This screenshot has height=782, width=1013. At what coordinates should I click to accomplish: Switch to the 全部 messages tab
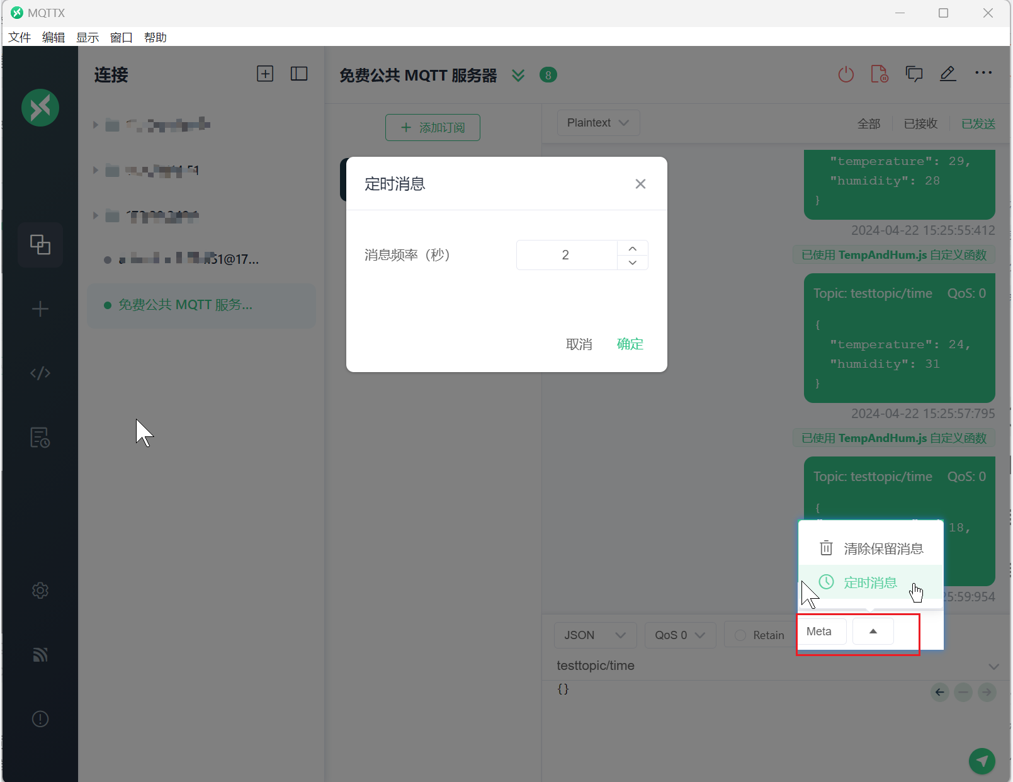(x=869, y=123)
